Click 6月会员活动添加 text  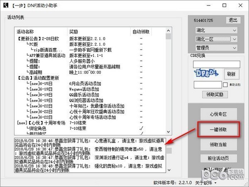pyautogui.click(x=85, y=84)
